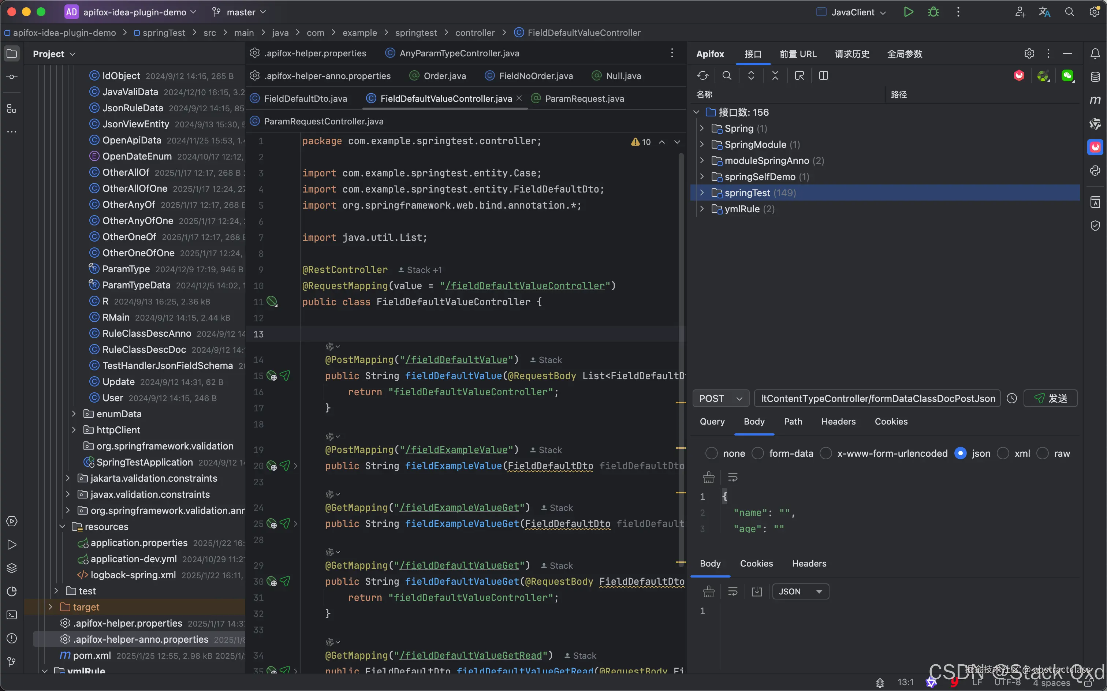
Task: Click the Debug bug icon in top toolbar
Action: coord(933,12)
